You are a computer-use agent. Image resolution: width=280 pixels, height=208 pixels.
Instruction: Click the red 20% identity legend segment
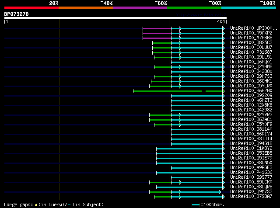pyautogui.click(x=31, y=8)
